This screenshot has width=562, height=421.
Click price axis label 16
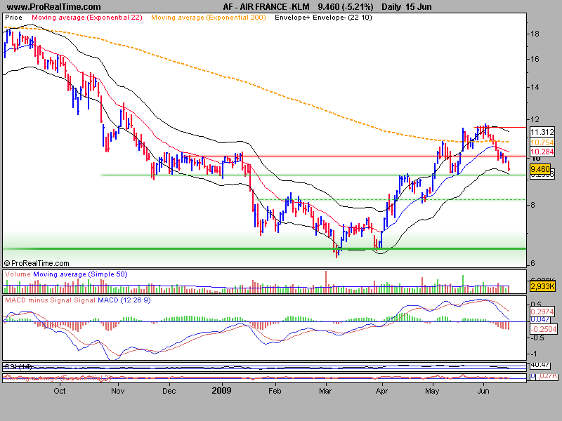[535, 59]
